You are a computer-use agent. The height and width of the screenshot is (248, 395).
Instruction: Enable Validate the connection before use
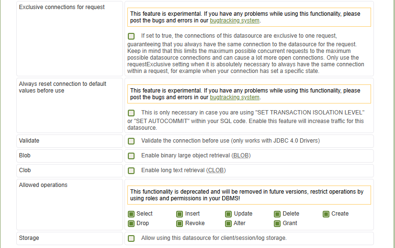(131, 141)
